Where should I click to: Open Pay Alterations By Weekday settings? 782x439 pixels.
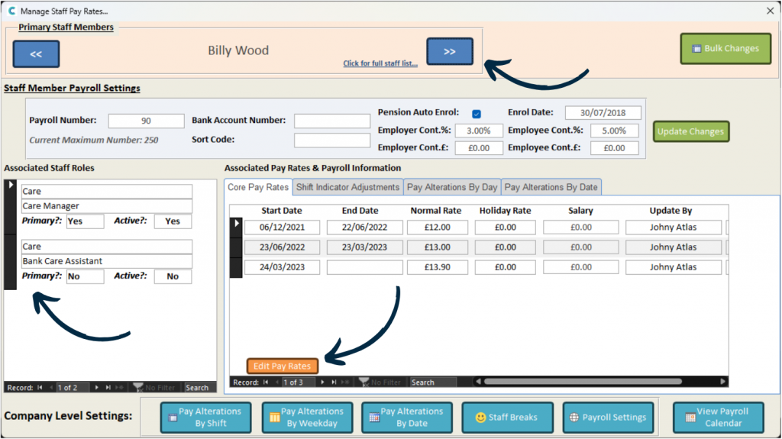click(x=307, y=418)
